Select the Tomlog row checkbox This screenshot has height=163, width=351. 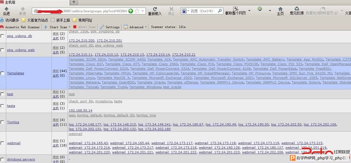[2, 122]
